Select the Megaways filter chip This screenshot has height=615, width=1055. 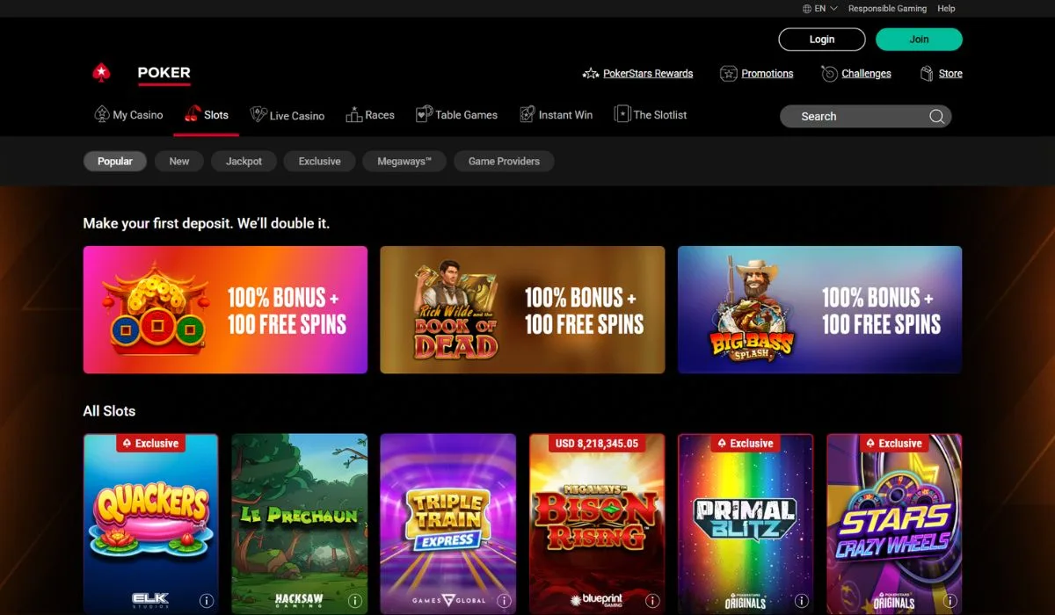[404, 161]
